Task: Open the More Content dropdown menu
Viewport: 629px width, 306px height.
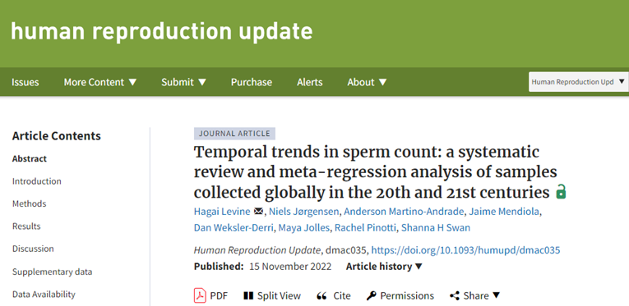Action: (x=100, y=82)
